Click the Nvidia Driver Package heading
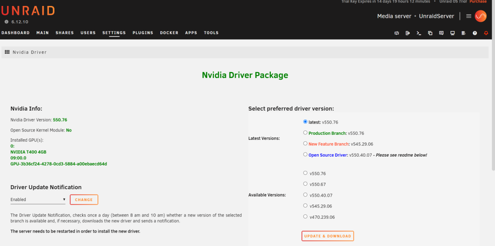Viewport: 495px width, 246px height. click(x=245, y=75)
